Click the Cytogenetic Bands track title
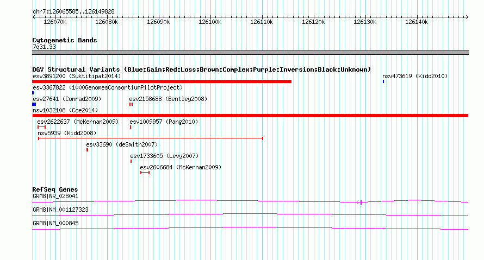Viewport: 484px width, 260px height. pos(65,40)
